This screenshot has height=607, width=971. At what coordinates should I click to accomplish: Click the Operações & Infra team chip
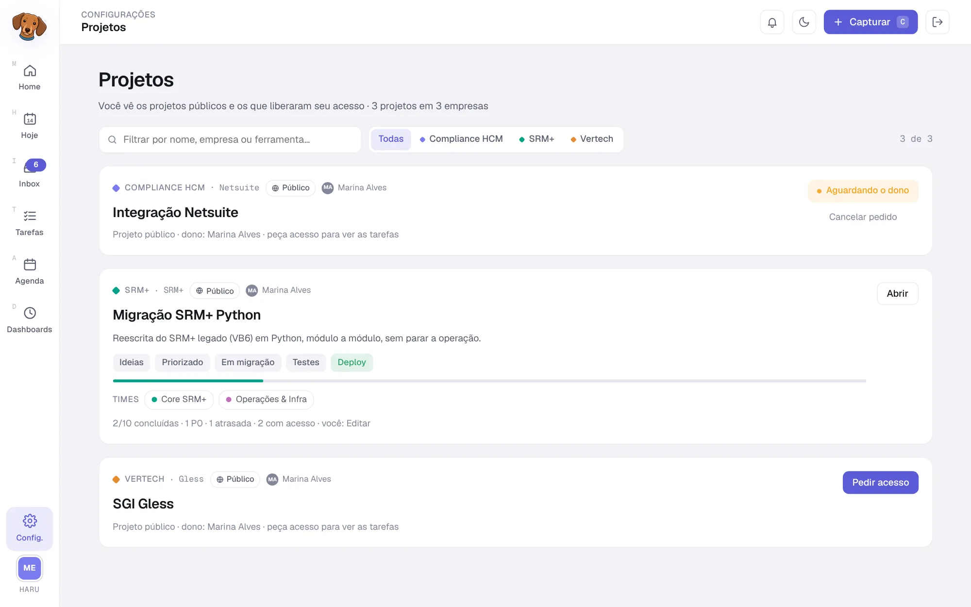pos(266,400)
